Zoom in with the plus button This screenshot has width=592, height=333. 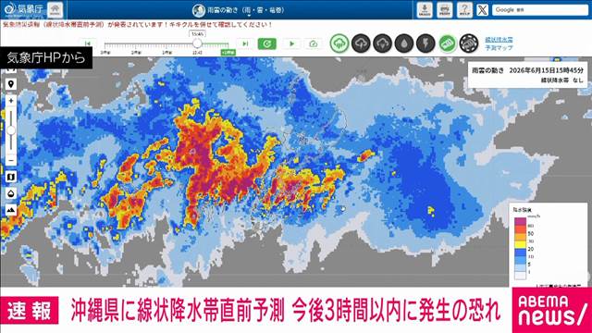[x=11, y=101]
